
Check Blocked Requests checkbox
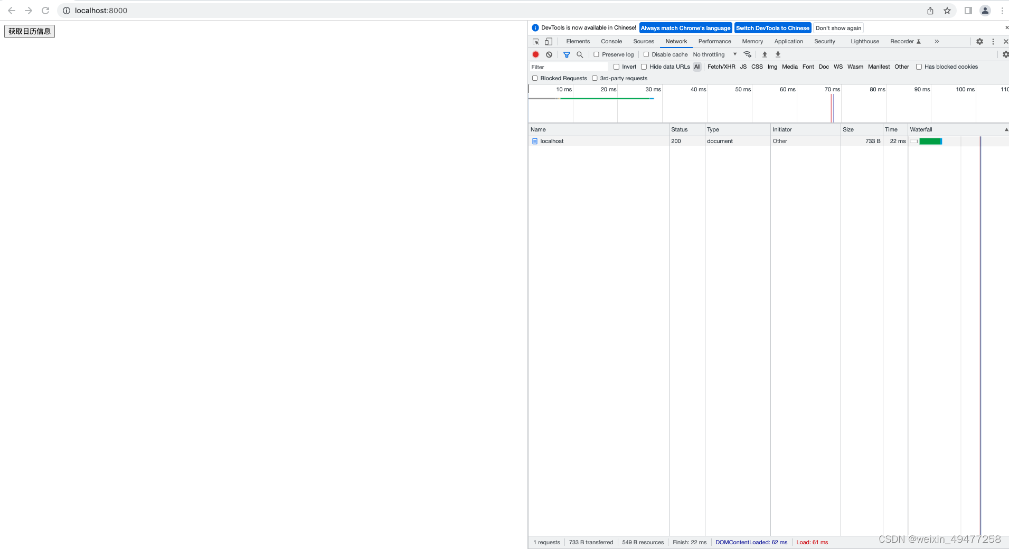click(535, 78)
